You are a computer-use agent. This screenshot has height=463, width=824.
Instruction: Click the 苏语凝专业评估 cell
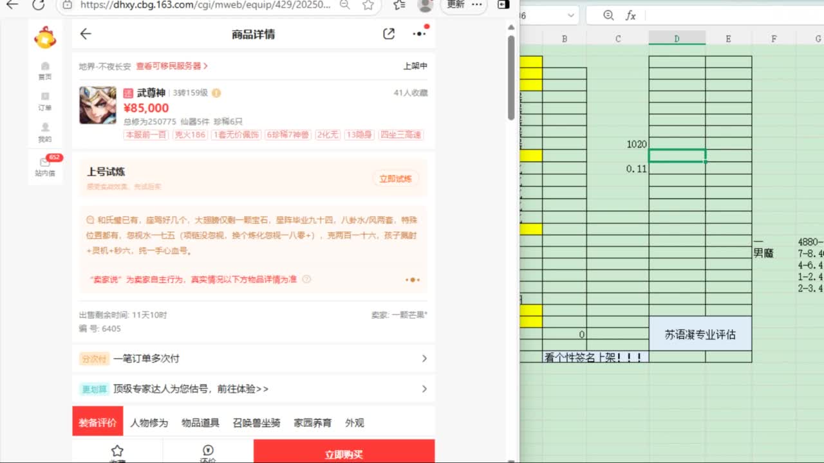point(700,334)
